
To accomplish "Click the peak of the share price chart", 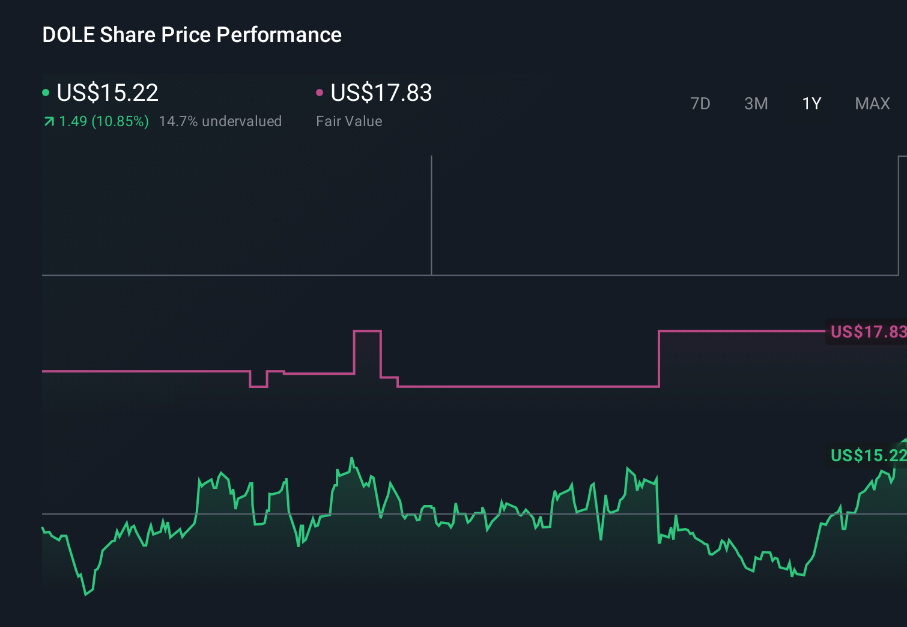I will [x=352, y=457].
